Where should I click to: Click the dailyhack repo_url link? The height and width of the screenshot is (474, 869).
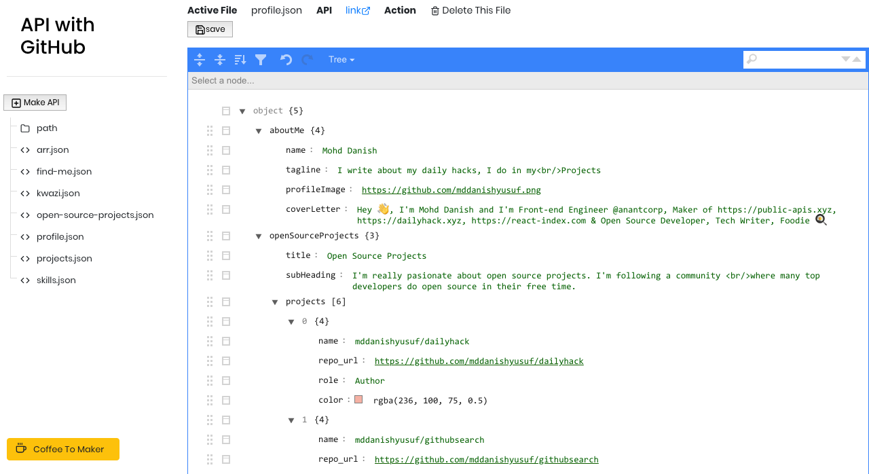(x=479, y=361)
